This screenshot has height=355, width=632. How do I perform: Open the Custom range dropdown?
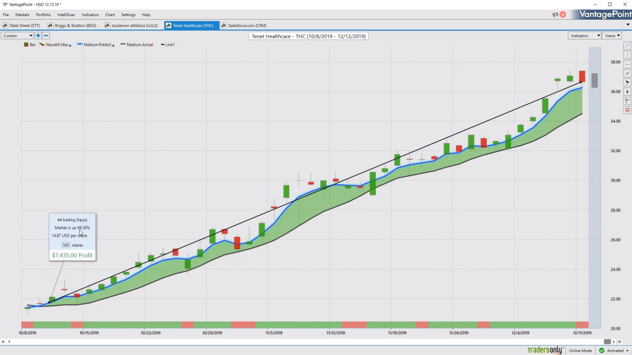point(17,36)
